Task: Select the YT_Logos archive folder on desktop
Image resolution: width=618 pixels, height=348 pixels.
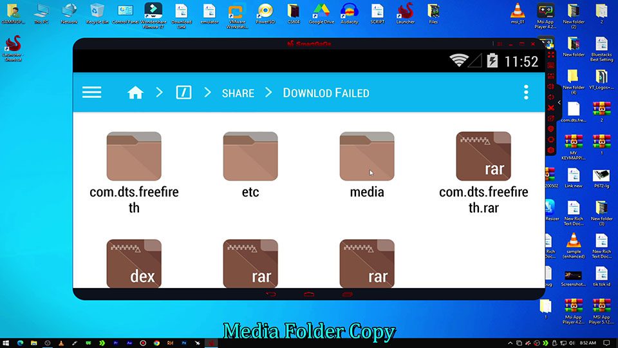Action: click(x=601, y=79)
